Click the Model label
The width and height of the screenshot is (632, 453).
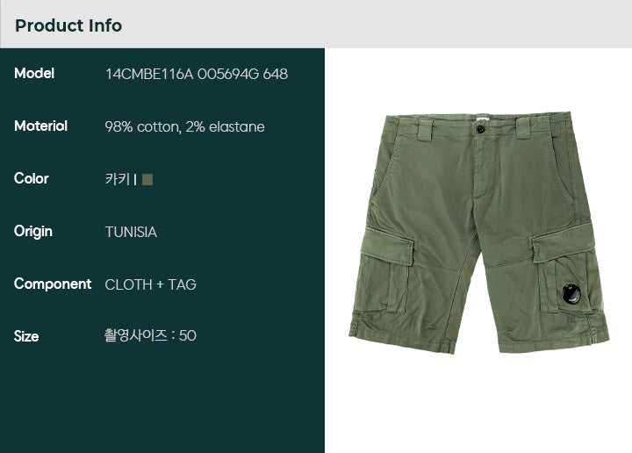click(34, 74)
